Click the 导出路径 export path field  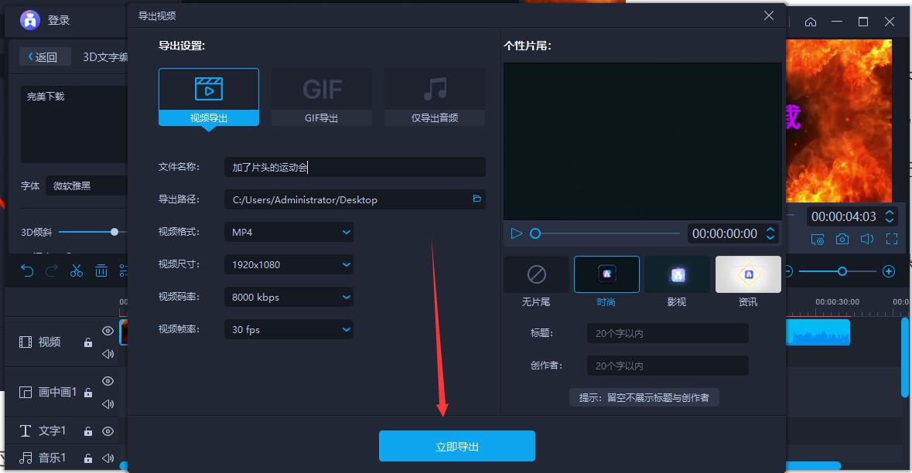coord(355,199)
